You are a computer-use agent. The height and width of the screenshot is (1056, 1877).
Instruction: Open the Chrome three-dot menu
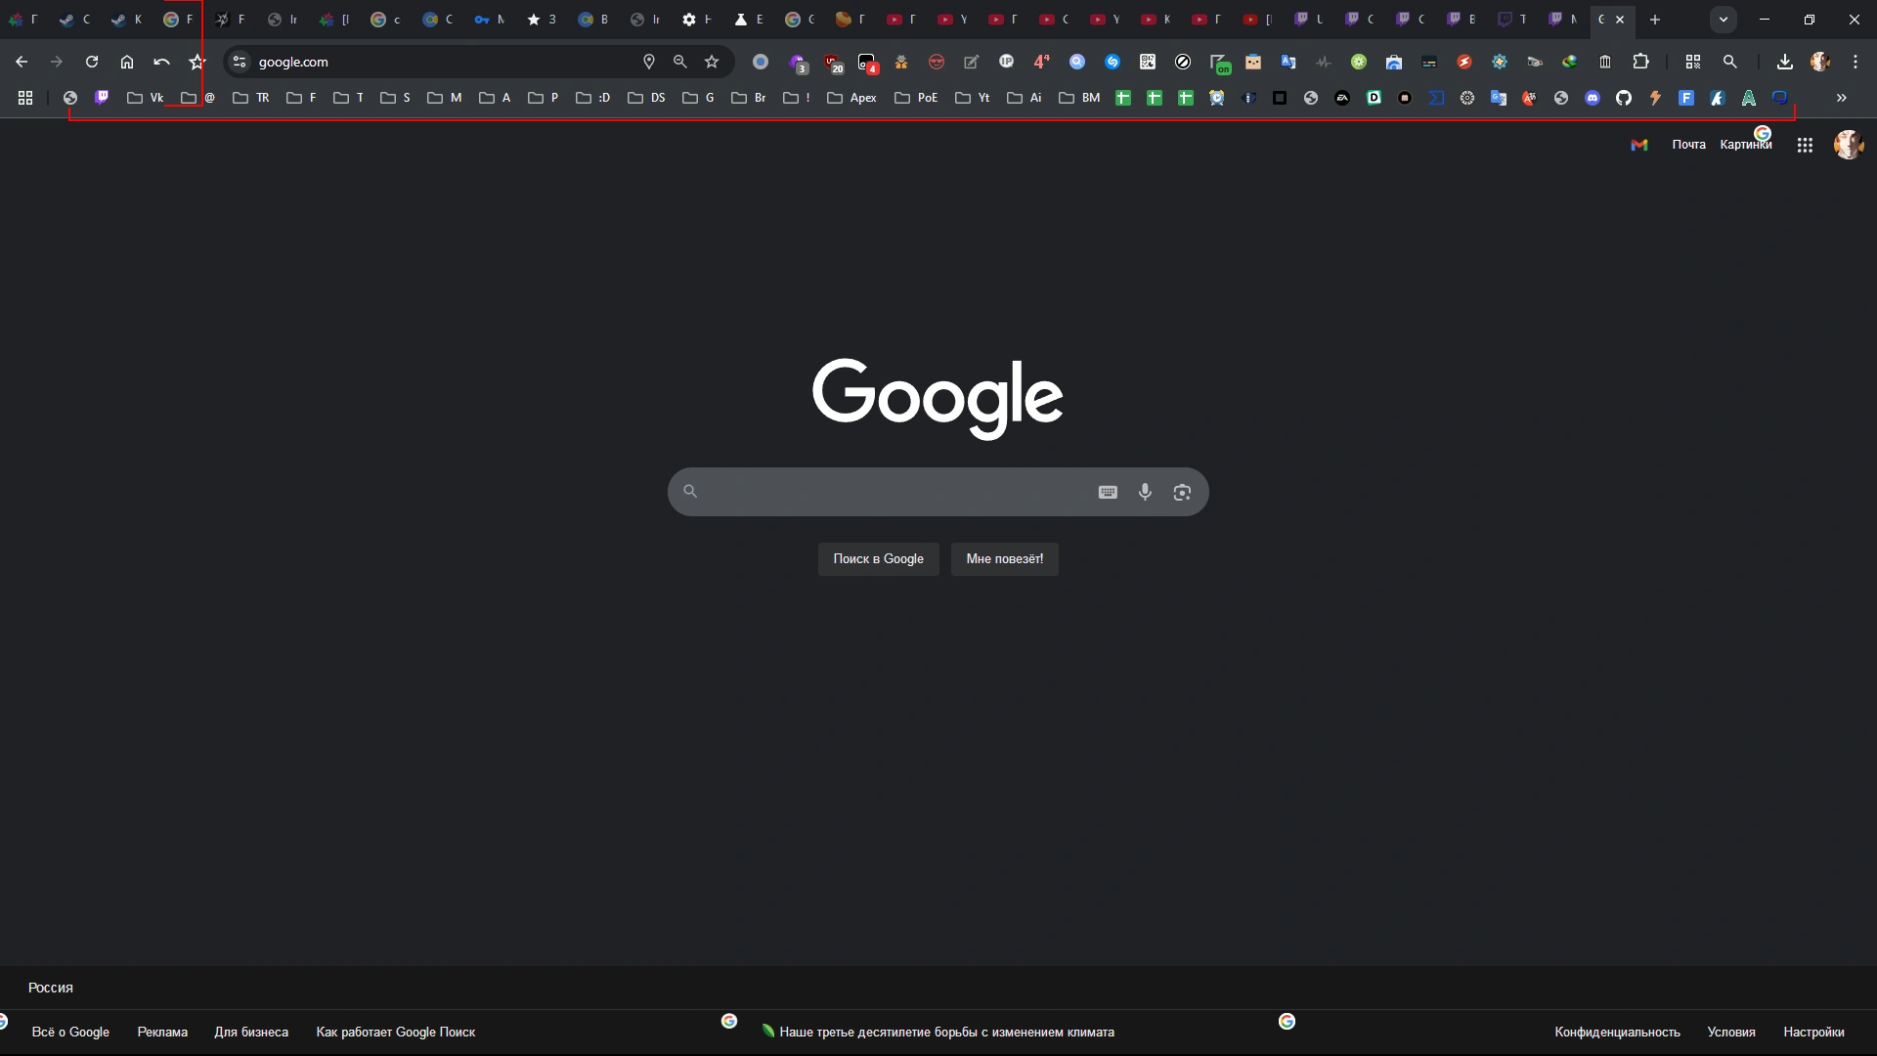(x=1855, y=62)
